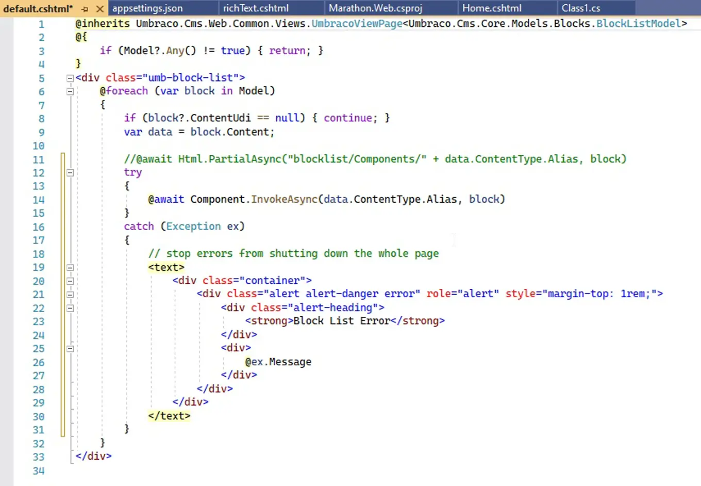Collapse the try block on line 12
This screenshot has width=701, height=486.
pos(70,173)
